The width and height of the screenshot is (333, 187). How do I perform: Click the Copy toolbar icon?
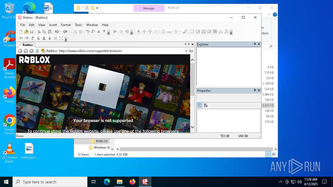(44, 32)
